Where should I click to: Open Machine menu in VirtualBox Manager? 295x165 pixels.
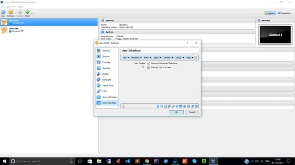[x=12, y=6]
